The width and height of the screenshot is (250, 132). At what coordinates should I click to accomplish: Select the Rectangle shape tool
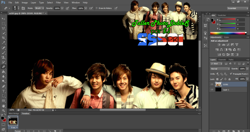click(x=3, y=101)
